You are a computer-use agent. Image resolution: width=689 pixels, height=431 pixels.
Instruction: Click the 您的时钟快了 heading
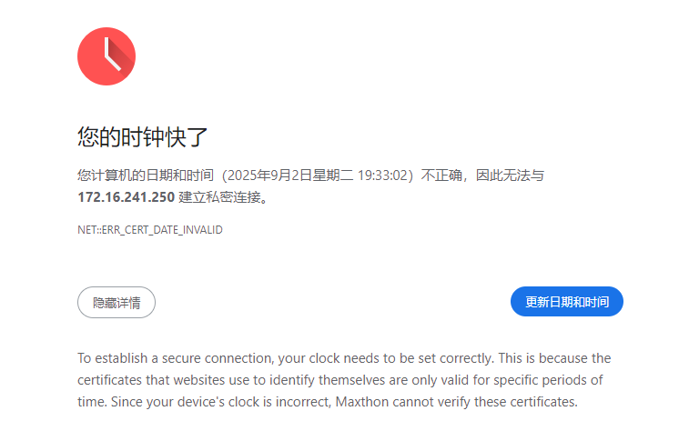point(142,136)
